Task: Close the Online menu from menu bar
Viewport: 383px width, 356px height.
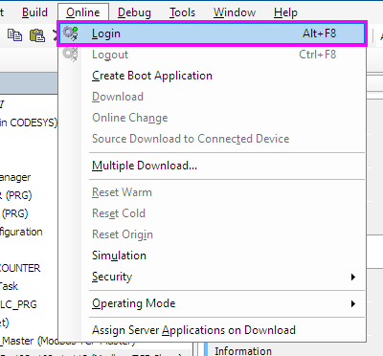Action: click(x=83, y=12)
